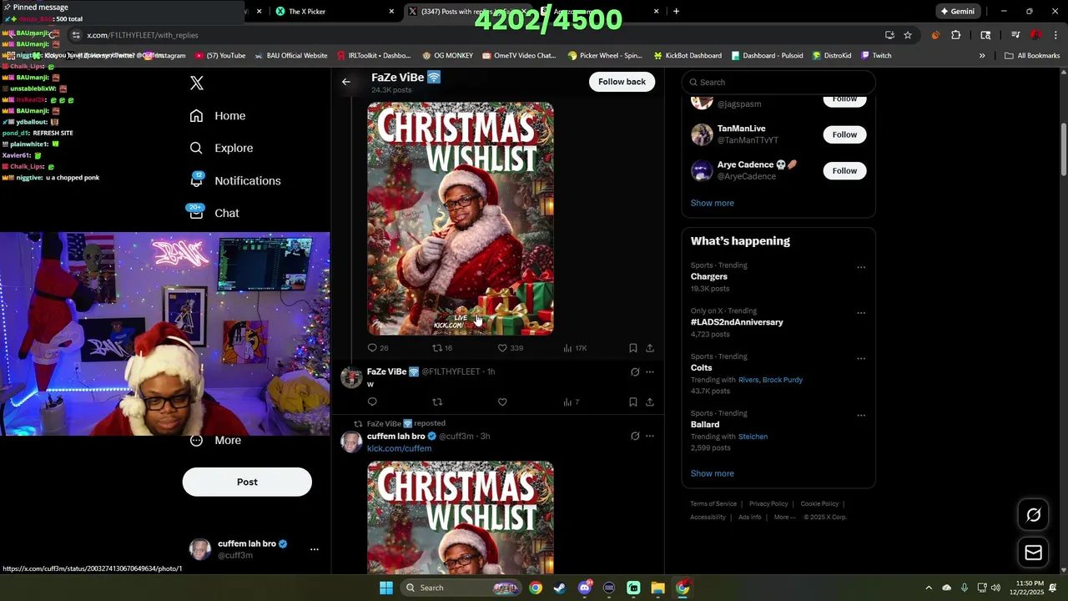Bookmark FaZe ViBe's "w" post

pyautogui.click(x=633, y=402)
